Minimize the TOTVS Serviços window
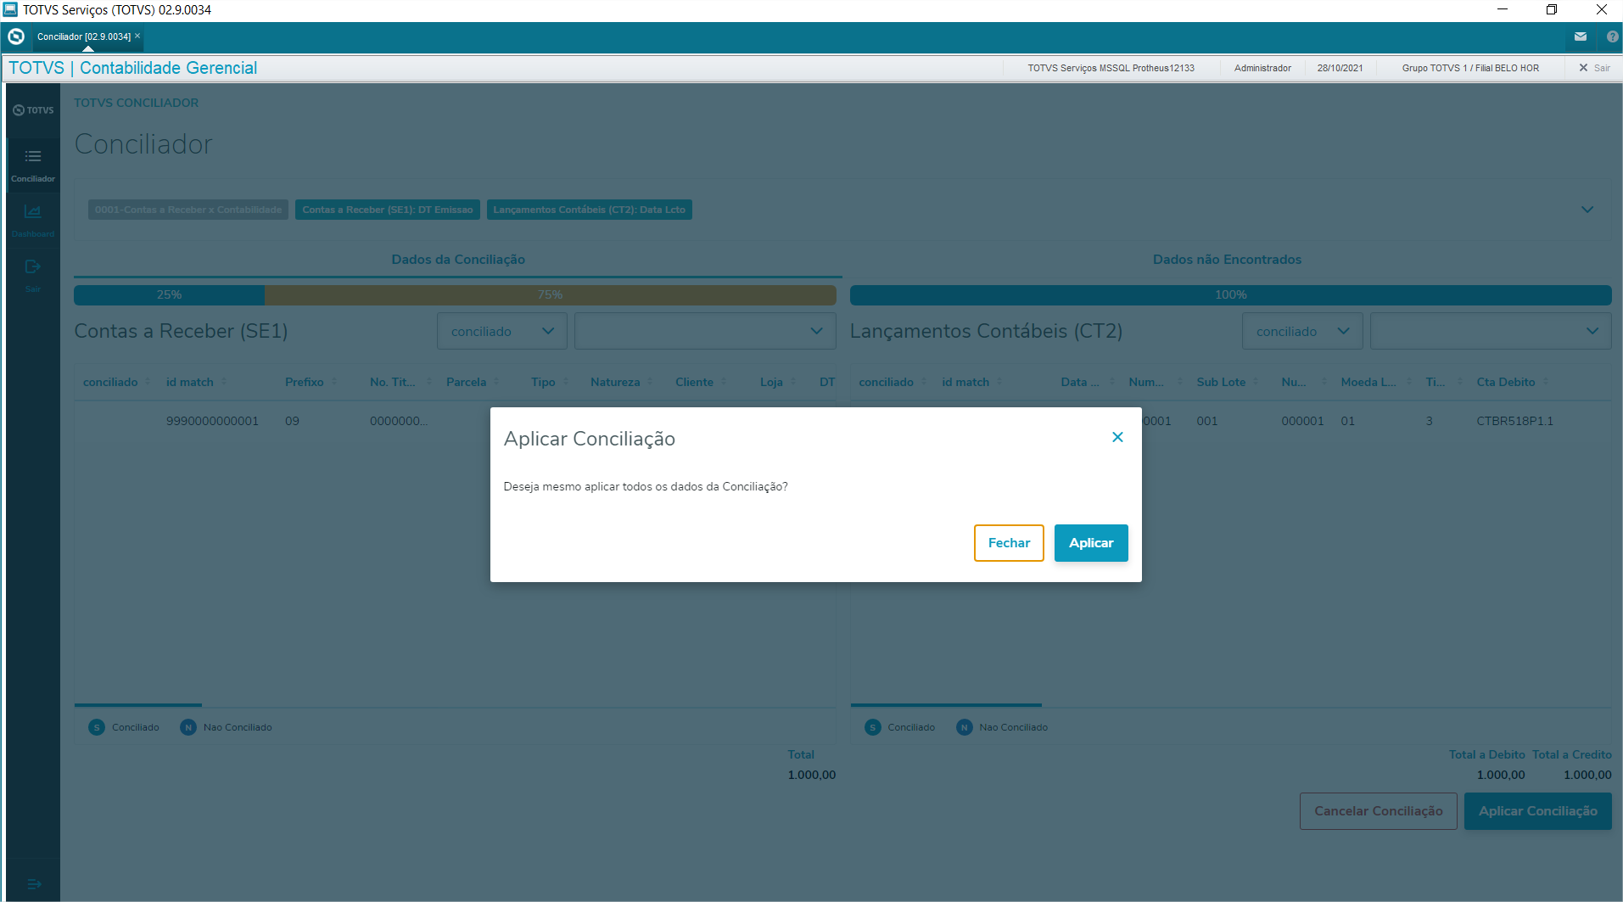1623x902 pixels. click(x=1503, y=9)
